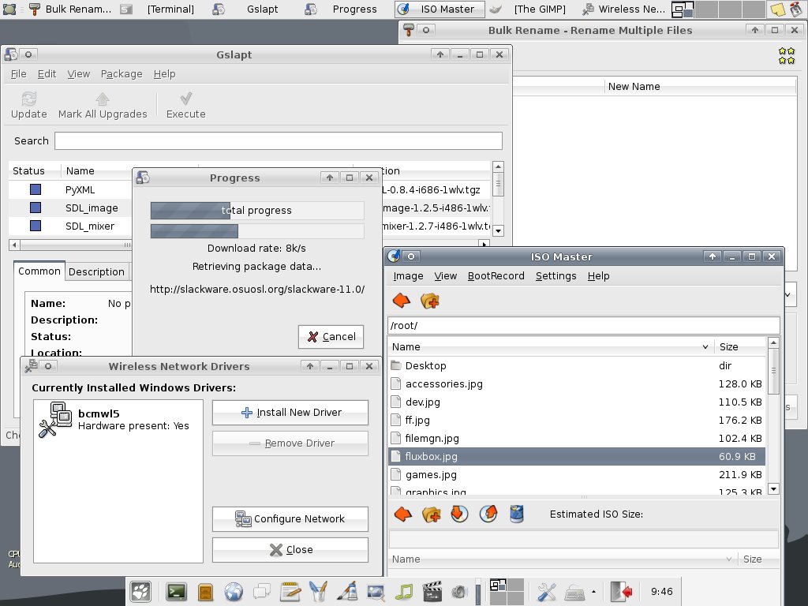
Task: Click the second download progress bar
Action: point(257,231)
